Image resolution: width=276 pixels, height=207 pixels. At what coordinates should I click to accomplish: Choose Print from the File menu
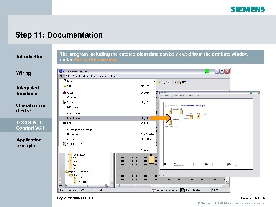[x=107, y=123]
